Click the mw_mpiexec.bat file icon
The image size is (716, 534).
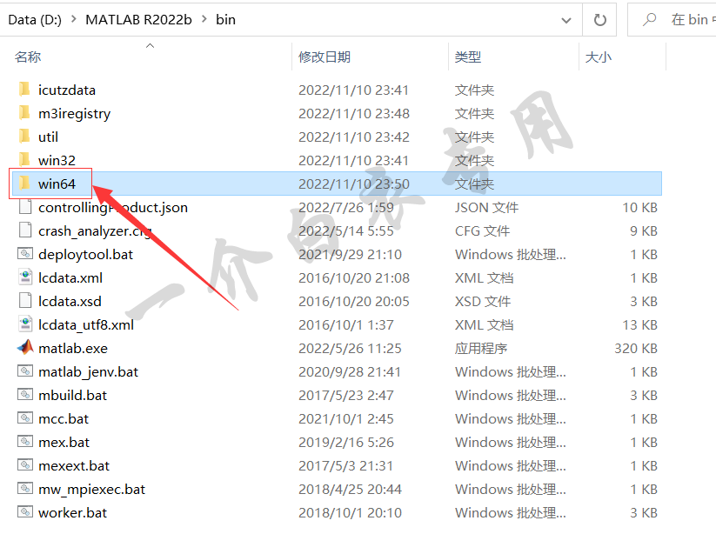point(25,489)
